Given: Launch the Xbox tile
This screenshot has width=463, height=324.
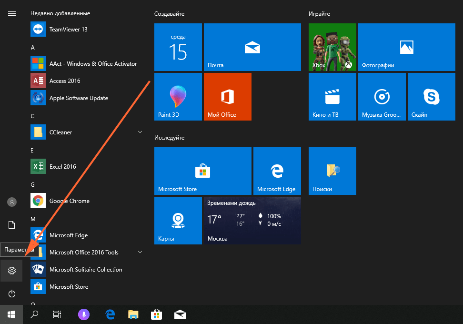Looking at the screenshot, I should (x=332, y=47).
